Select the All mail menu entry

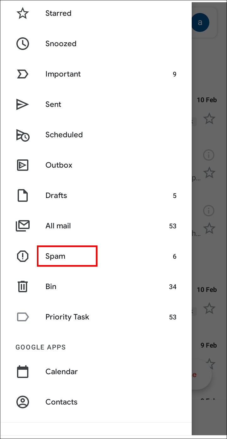point(58,226)
